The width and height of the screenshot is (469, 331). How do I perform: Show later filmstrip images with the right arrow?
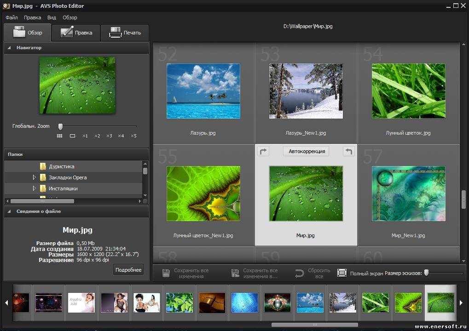[461, 302]
